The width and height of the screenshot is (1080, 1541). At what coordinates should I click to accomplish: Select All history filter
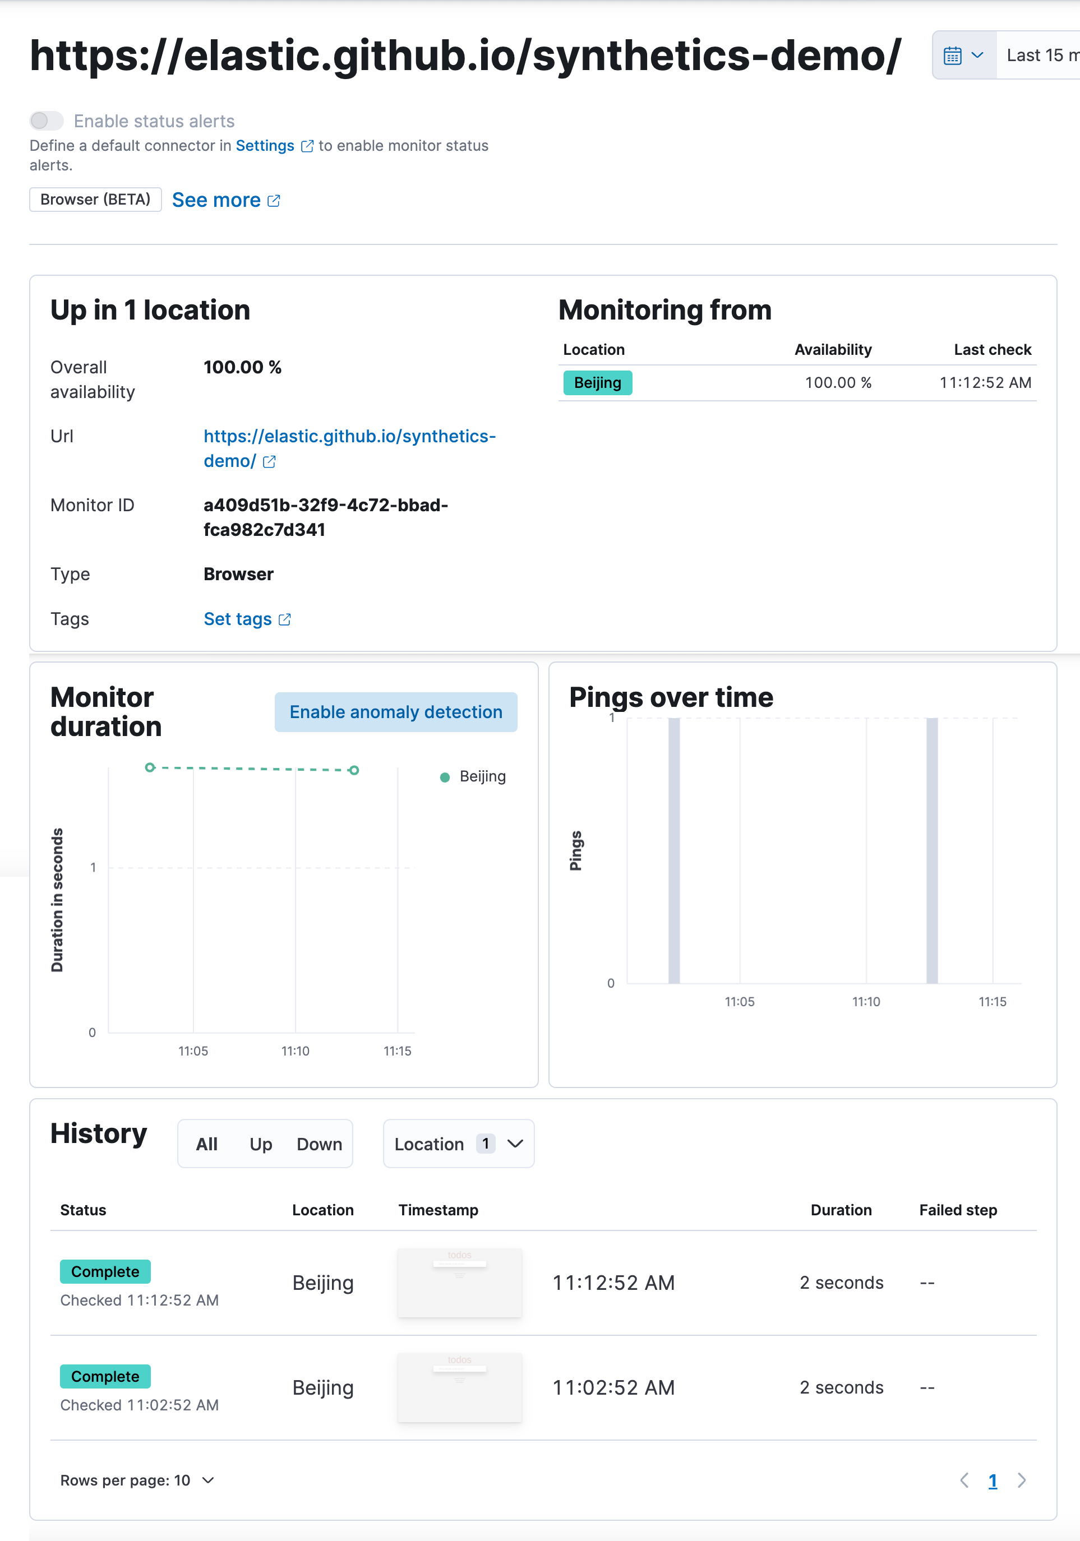point(206,1144)
